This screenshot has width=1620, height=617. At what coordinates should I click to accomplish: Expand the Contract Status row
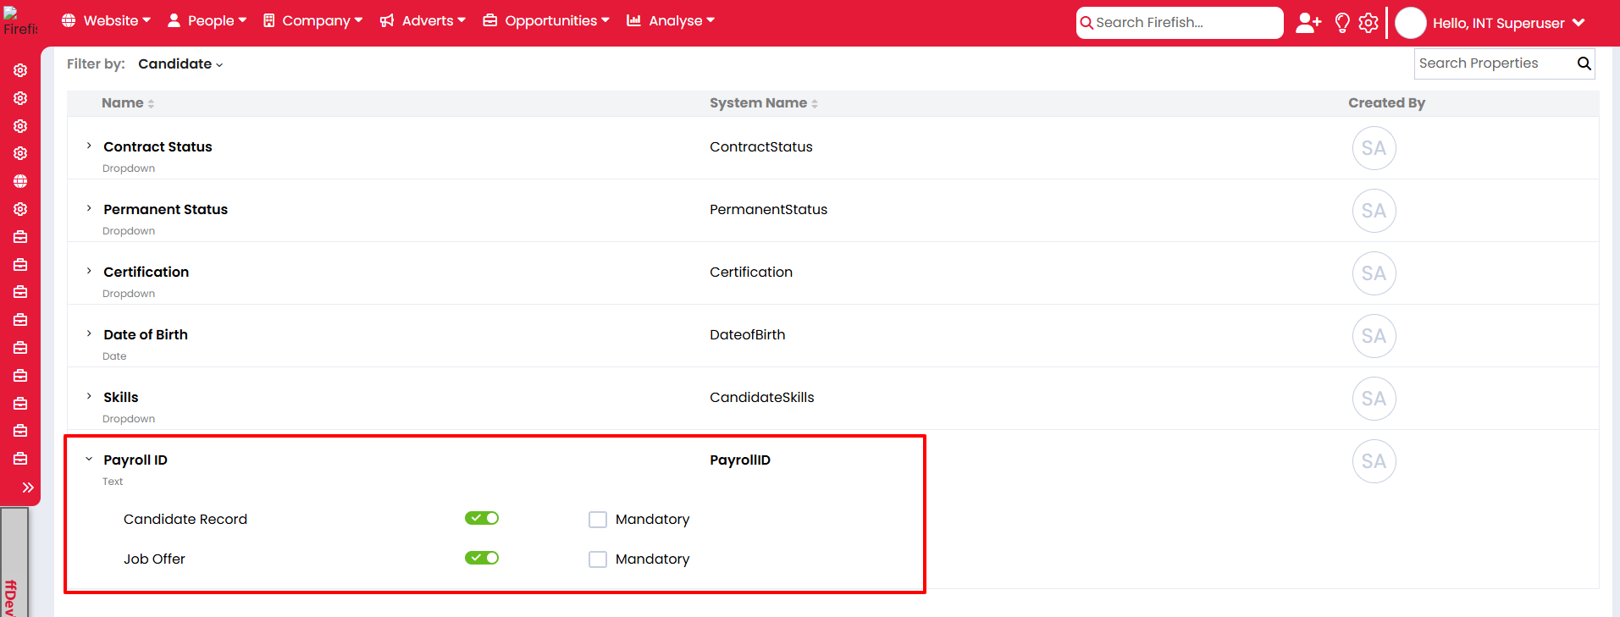(x=89, y=146)
